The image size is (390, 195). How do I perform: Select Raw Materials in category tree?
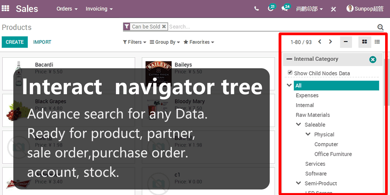(x=313, y=115)
